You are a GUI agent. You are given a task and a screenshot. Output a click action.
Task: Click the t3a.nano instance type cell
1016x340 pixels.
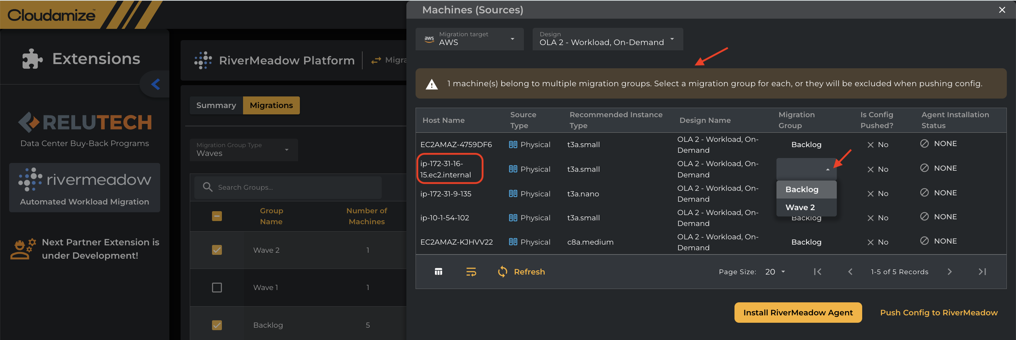click(583, 194)
